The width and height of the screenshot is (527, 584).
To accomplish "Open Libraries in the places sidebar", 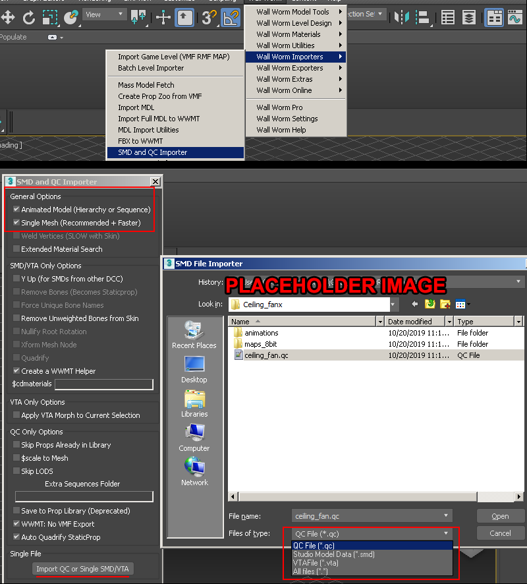I will [x=194, y=404].
